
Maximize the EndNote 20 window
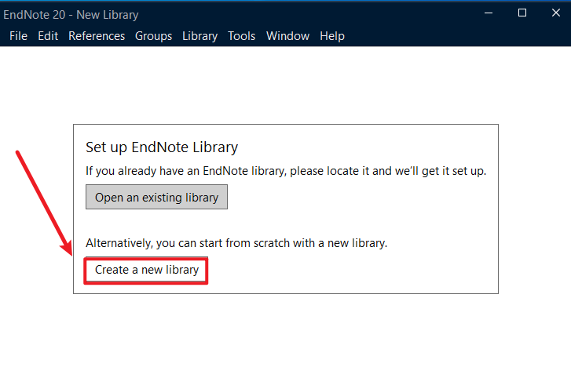click(522, 13)
